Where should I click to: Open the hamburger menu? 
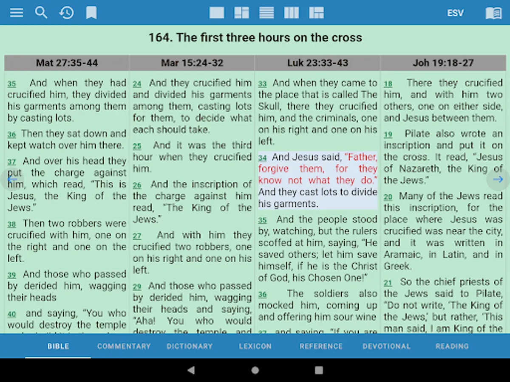tap(17, 13)
